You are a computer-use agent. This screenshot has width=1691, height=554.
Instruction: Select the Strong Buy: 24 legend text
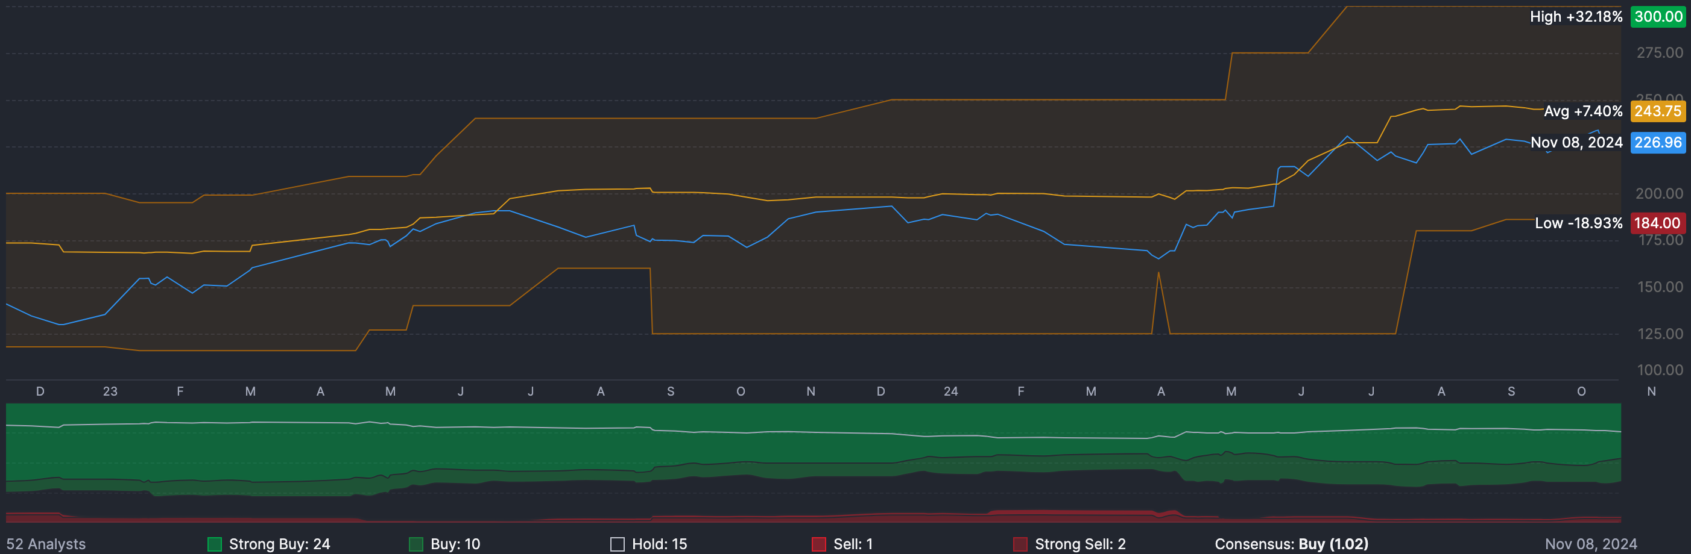[280, 544]
